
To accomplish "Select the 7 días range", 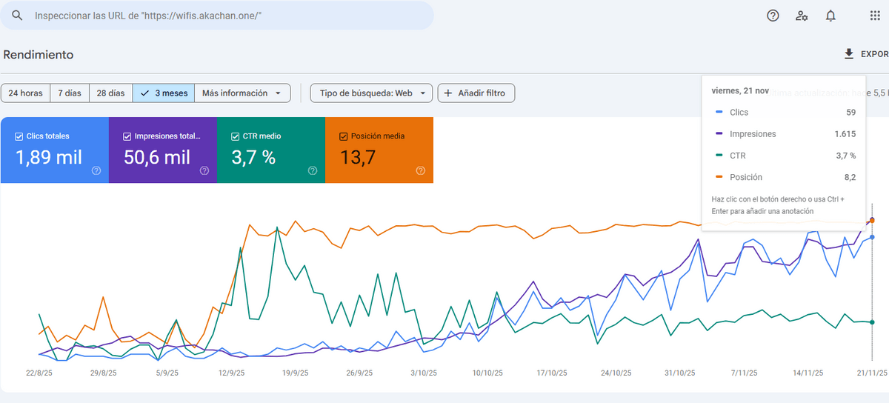I will 70,93.
